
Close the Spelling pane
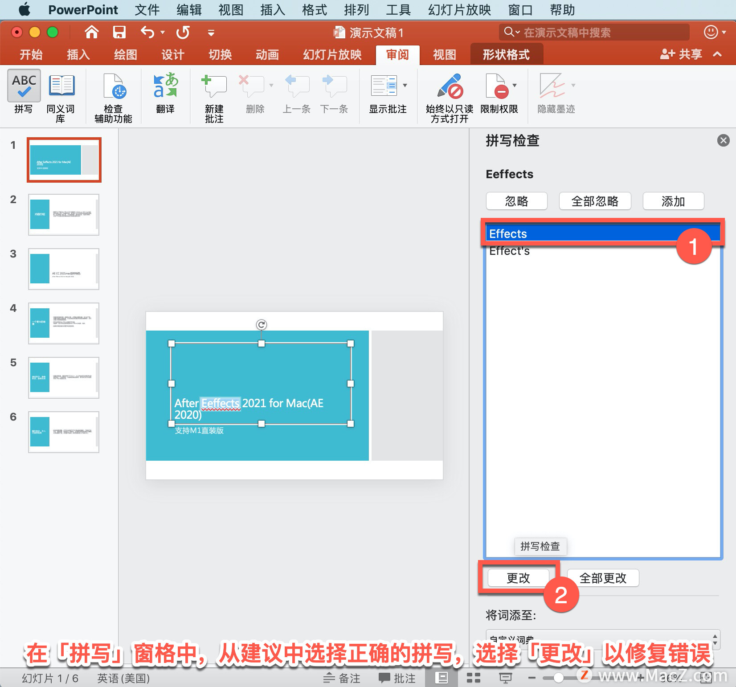724,140
